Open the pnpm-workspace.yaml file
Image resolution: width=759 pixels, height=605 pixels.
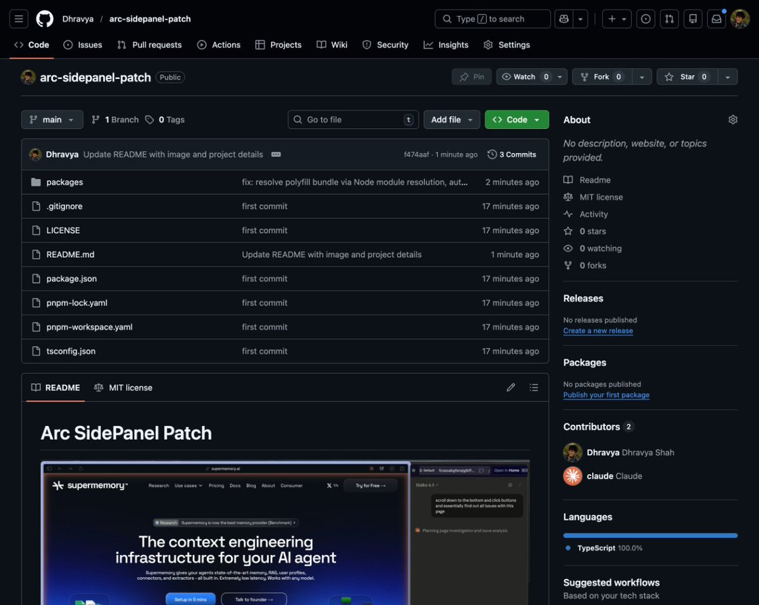coord(89,327)
